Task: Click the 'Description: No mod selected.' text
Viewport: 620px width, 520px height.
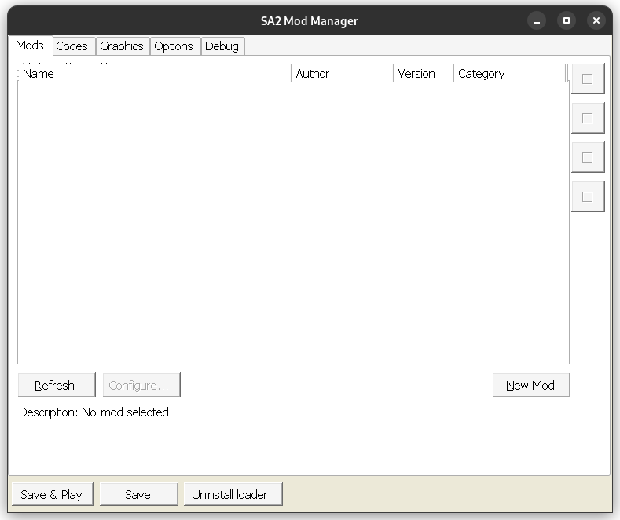Action: coord(95,412)
